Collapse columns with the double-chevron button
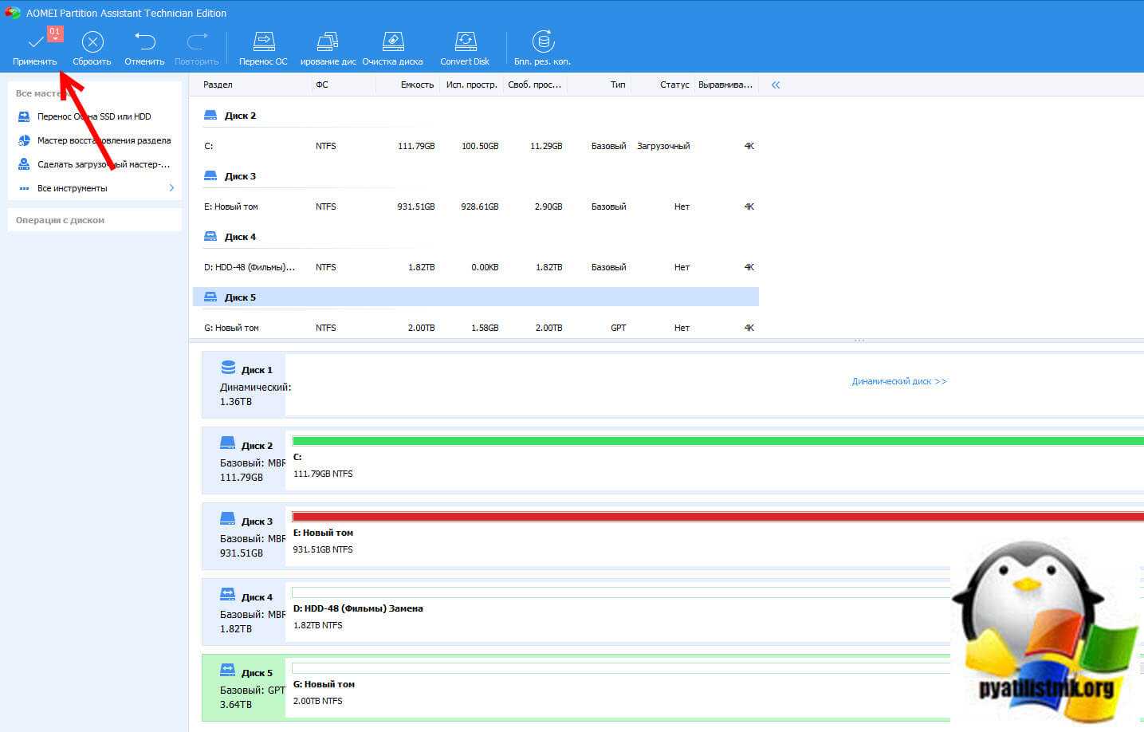Viewport: 1144px width, 732px height. tap(776, 85)
